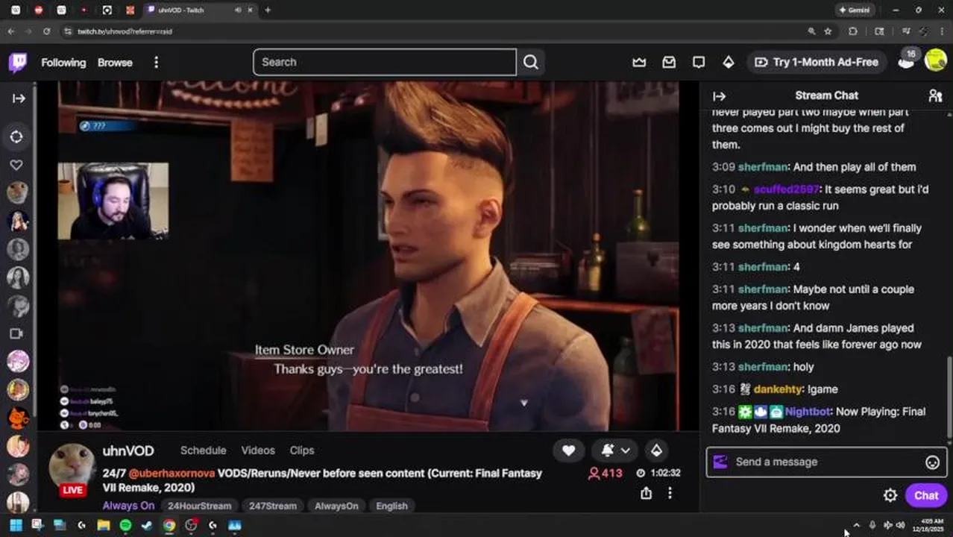
Task: Open stream options three-dot menu
Action: click(x=670, y=493)
